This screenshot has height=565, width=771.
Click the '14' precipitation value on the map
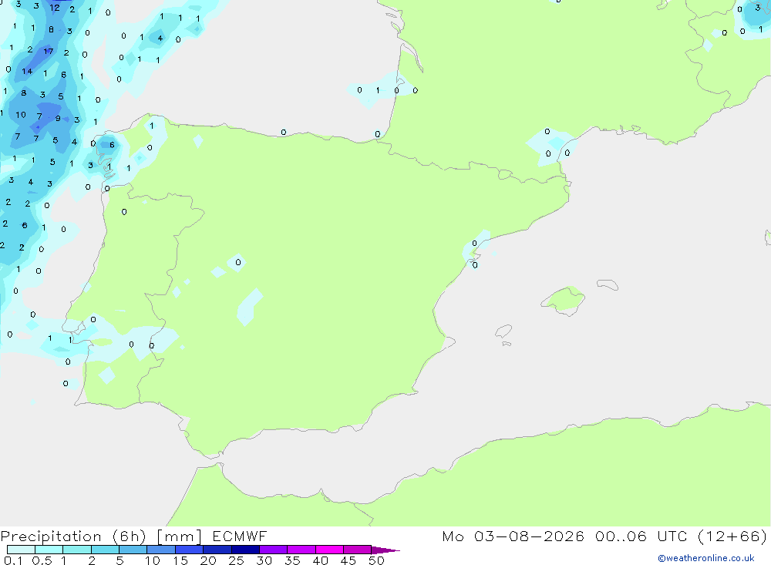(x=27, y=72)
